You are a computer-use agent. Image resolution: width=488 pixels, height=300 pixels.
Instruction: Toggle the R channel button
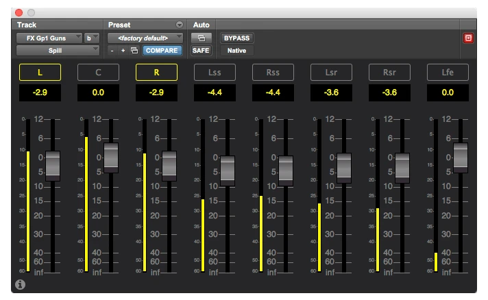pyautogui.click(x=156, y=72)
